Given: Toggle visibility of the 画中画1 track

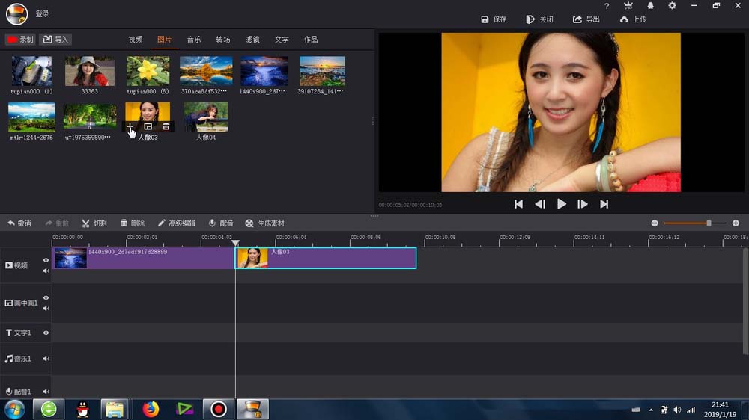Looking at the screenshot, I should pyautogui.click(x=46, y=298).
